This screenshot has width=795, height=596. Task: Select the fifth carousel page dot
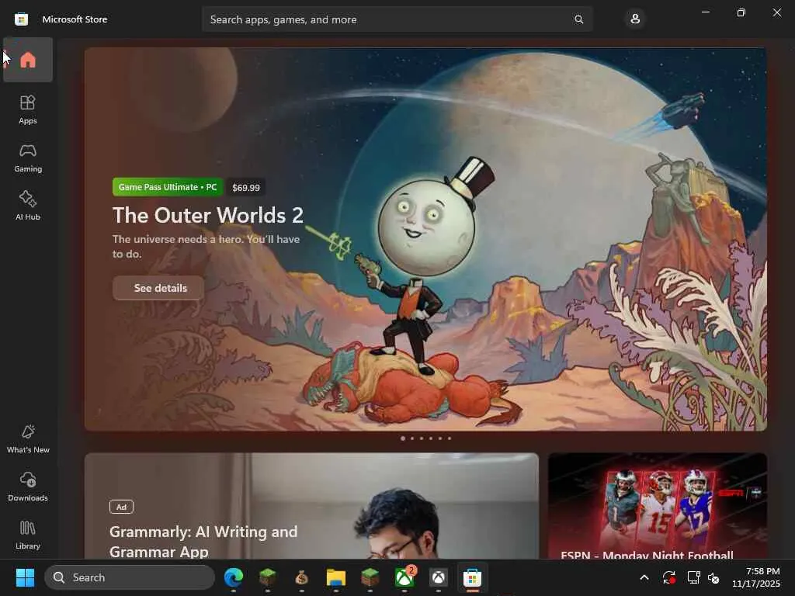pos(440,438)
